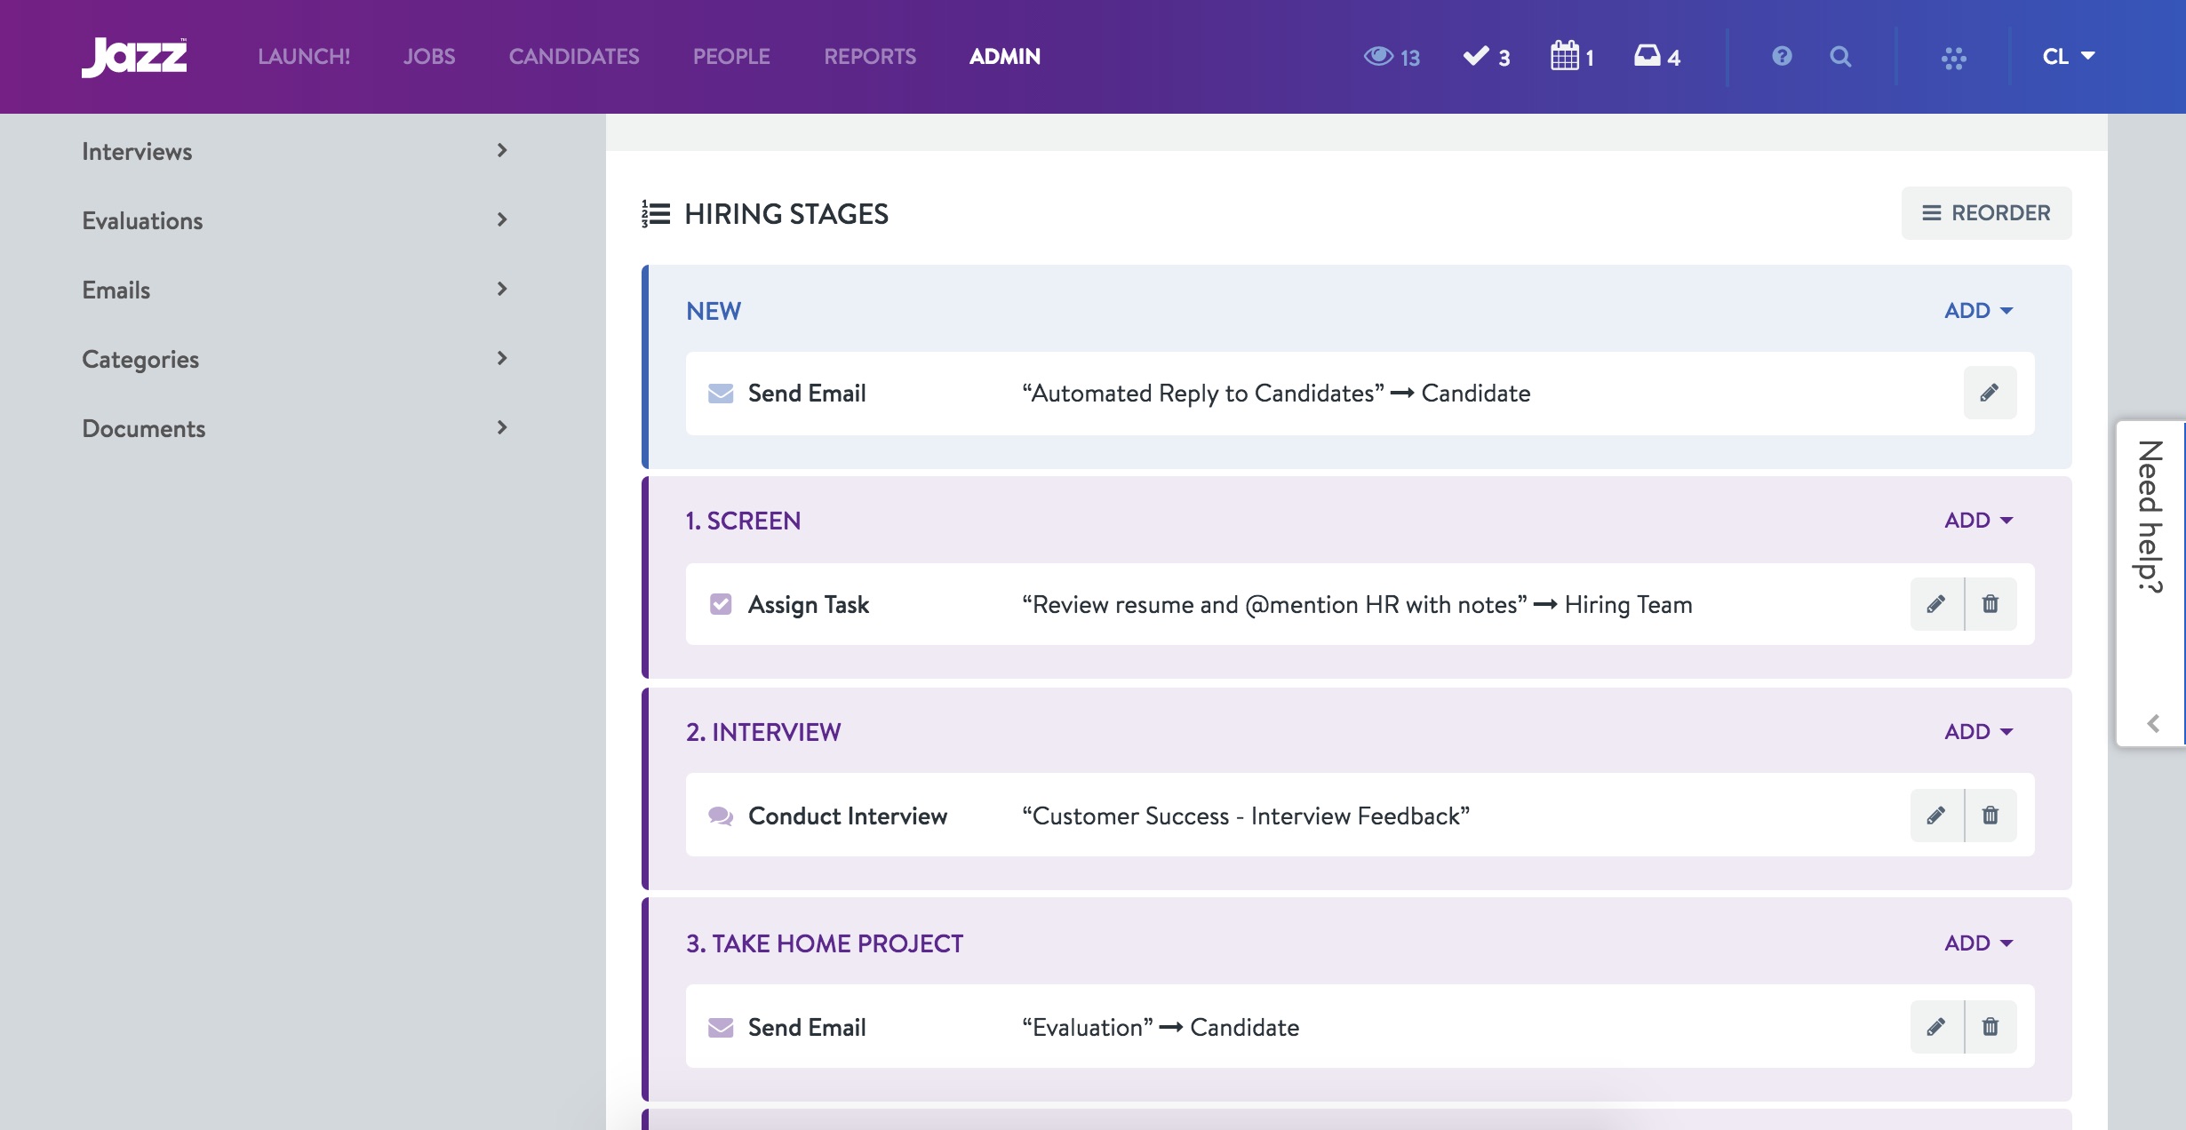Click the REORDER button

pyautogui.click(x=1986, y=213)
